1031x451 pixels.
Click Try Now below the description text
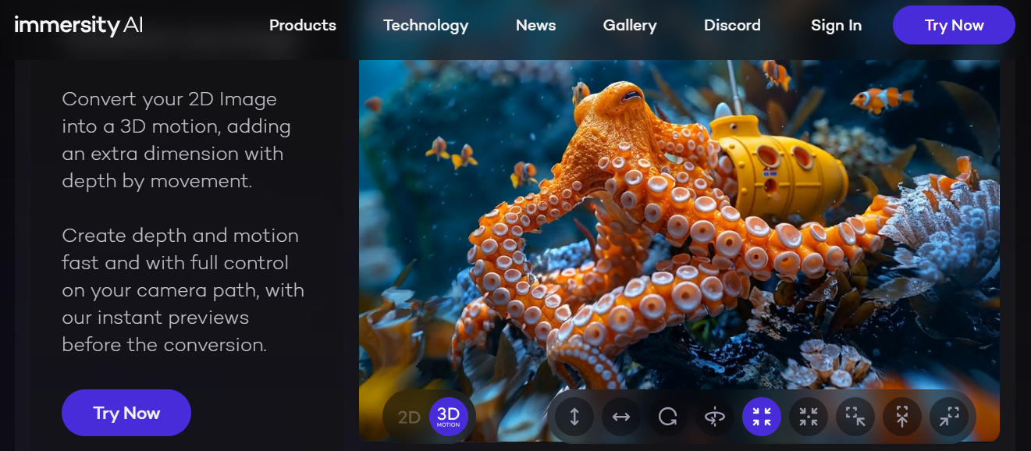click(126, 413)
